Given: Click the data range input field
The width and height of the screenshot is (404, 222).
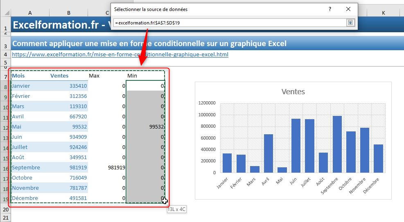Looking at the screenshot, I should coord(230,22).
